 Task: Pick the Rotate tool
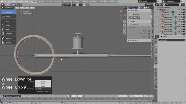coord(8,25)
